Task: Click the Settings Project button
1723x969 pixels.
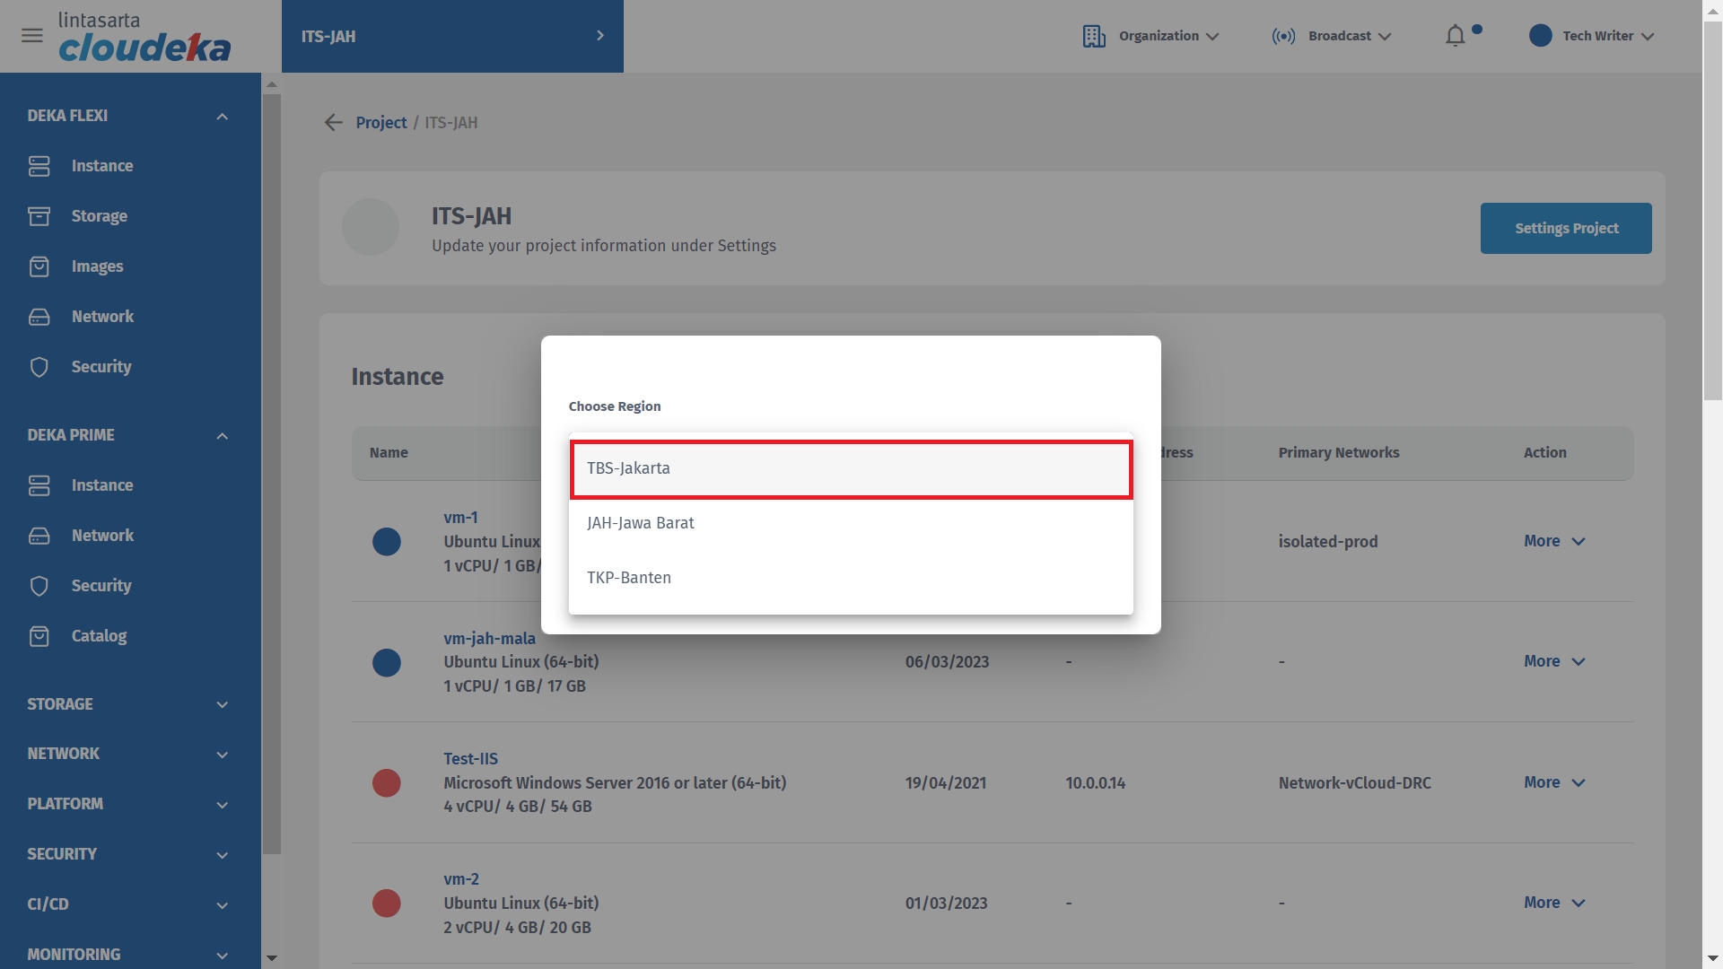Action: coord(1565,229)
